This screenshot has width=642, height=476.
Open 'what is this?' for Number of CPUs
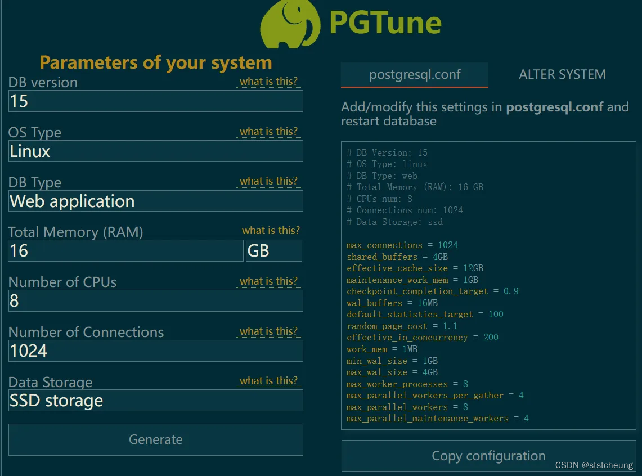[x=268, y=281]
